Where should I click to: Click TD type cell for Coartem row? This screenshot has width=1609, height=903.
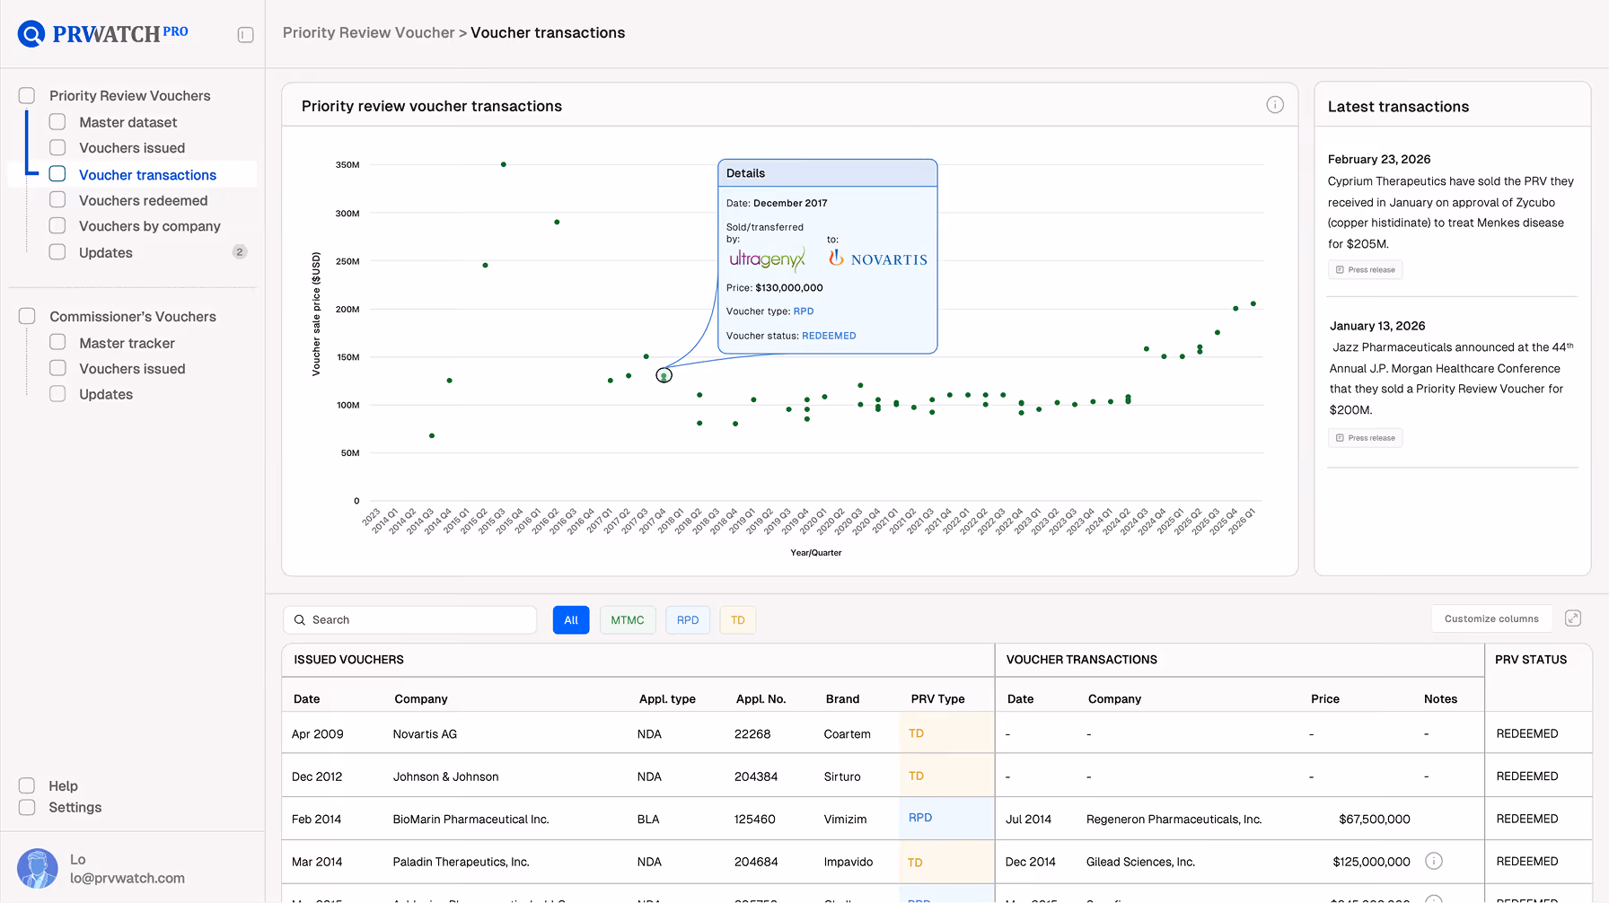[946, 733]
